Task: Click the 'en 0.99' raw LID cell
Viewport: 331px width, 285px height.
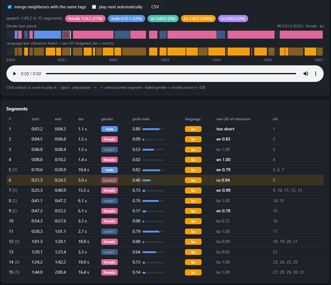Action: 223,190
